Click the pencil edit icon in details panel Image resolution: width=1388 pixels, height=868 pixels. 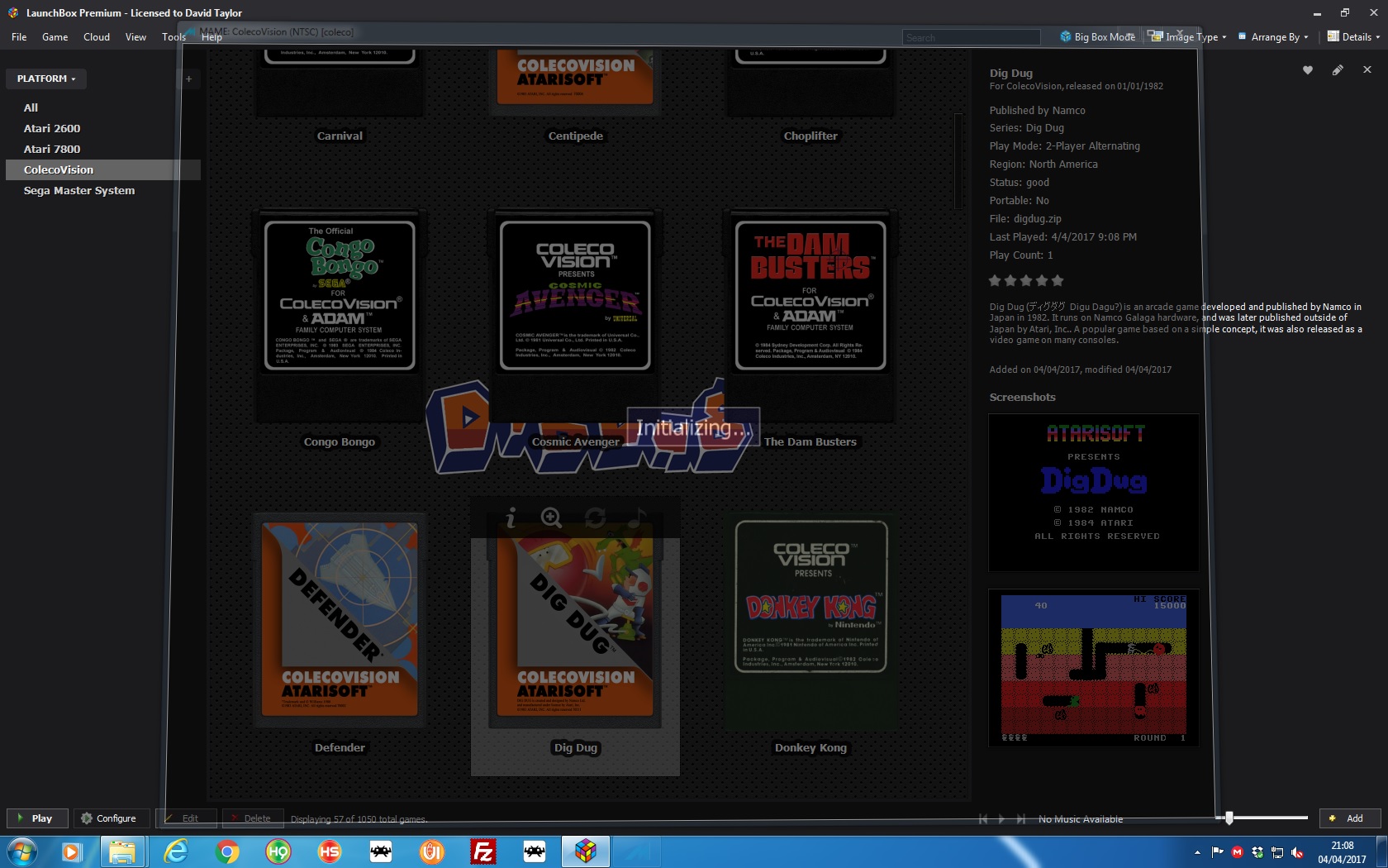[1338, 70]
